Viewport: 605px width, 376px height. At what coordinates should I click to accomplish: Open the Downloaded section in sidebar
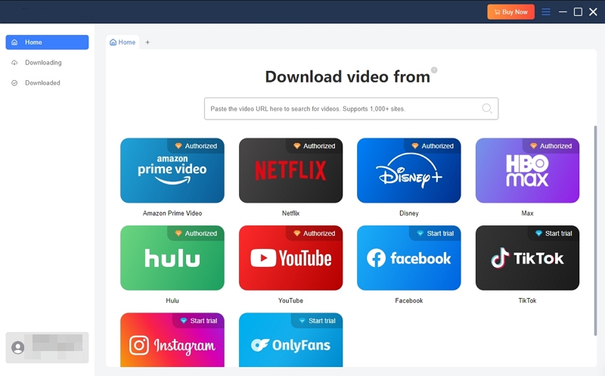click(47, 82)
